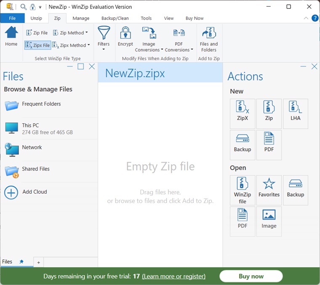This screenshot has width=320, height=285.
Task: Switch to the Unzip tab
Action: (36, 18)
